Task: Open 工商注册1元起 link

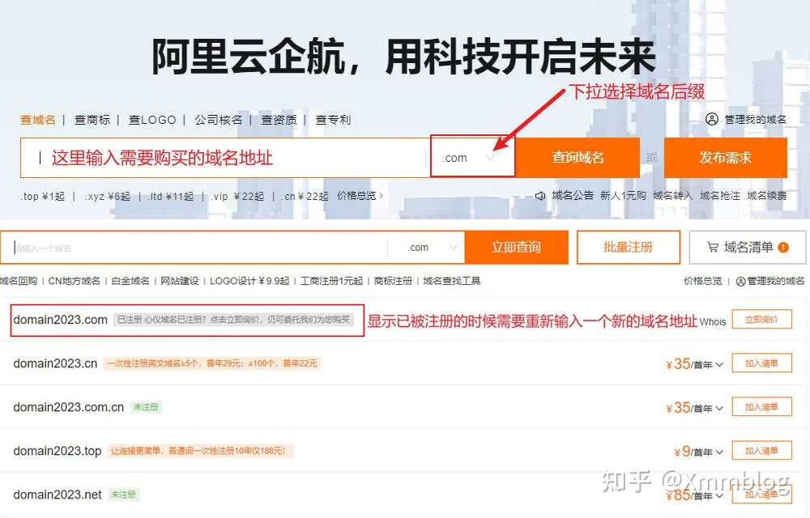Action: [x=331, y=281]
